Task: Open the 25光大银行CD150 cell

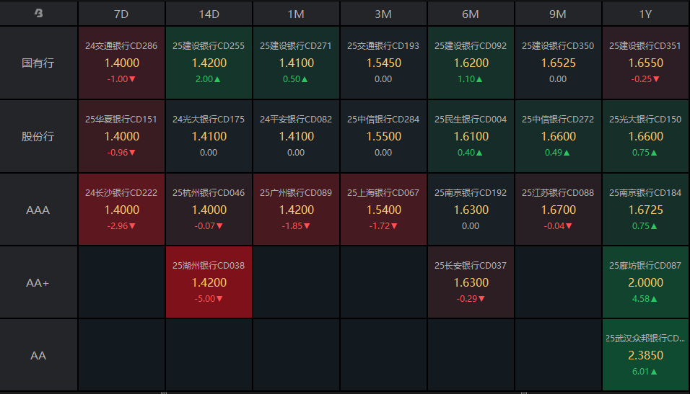Action: coord(645,136)
